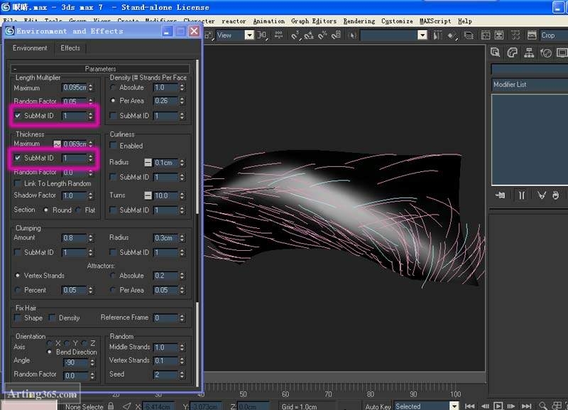Collapse the Parameters rollout
Viewport: 568px width, 410px height.
pyautogui.click(x=100, y=68)
